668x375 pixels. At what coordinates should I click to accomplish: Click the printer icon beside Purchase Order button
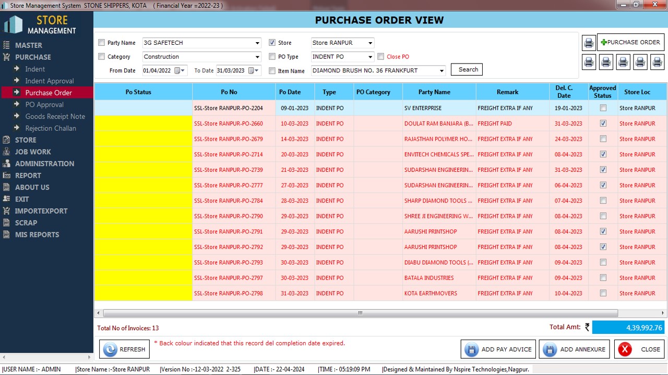tap(589, 43)
